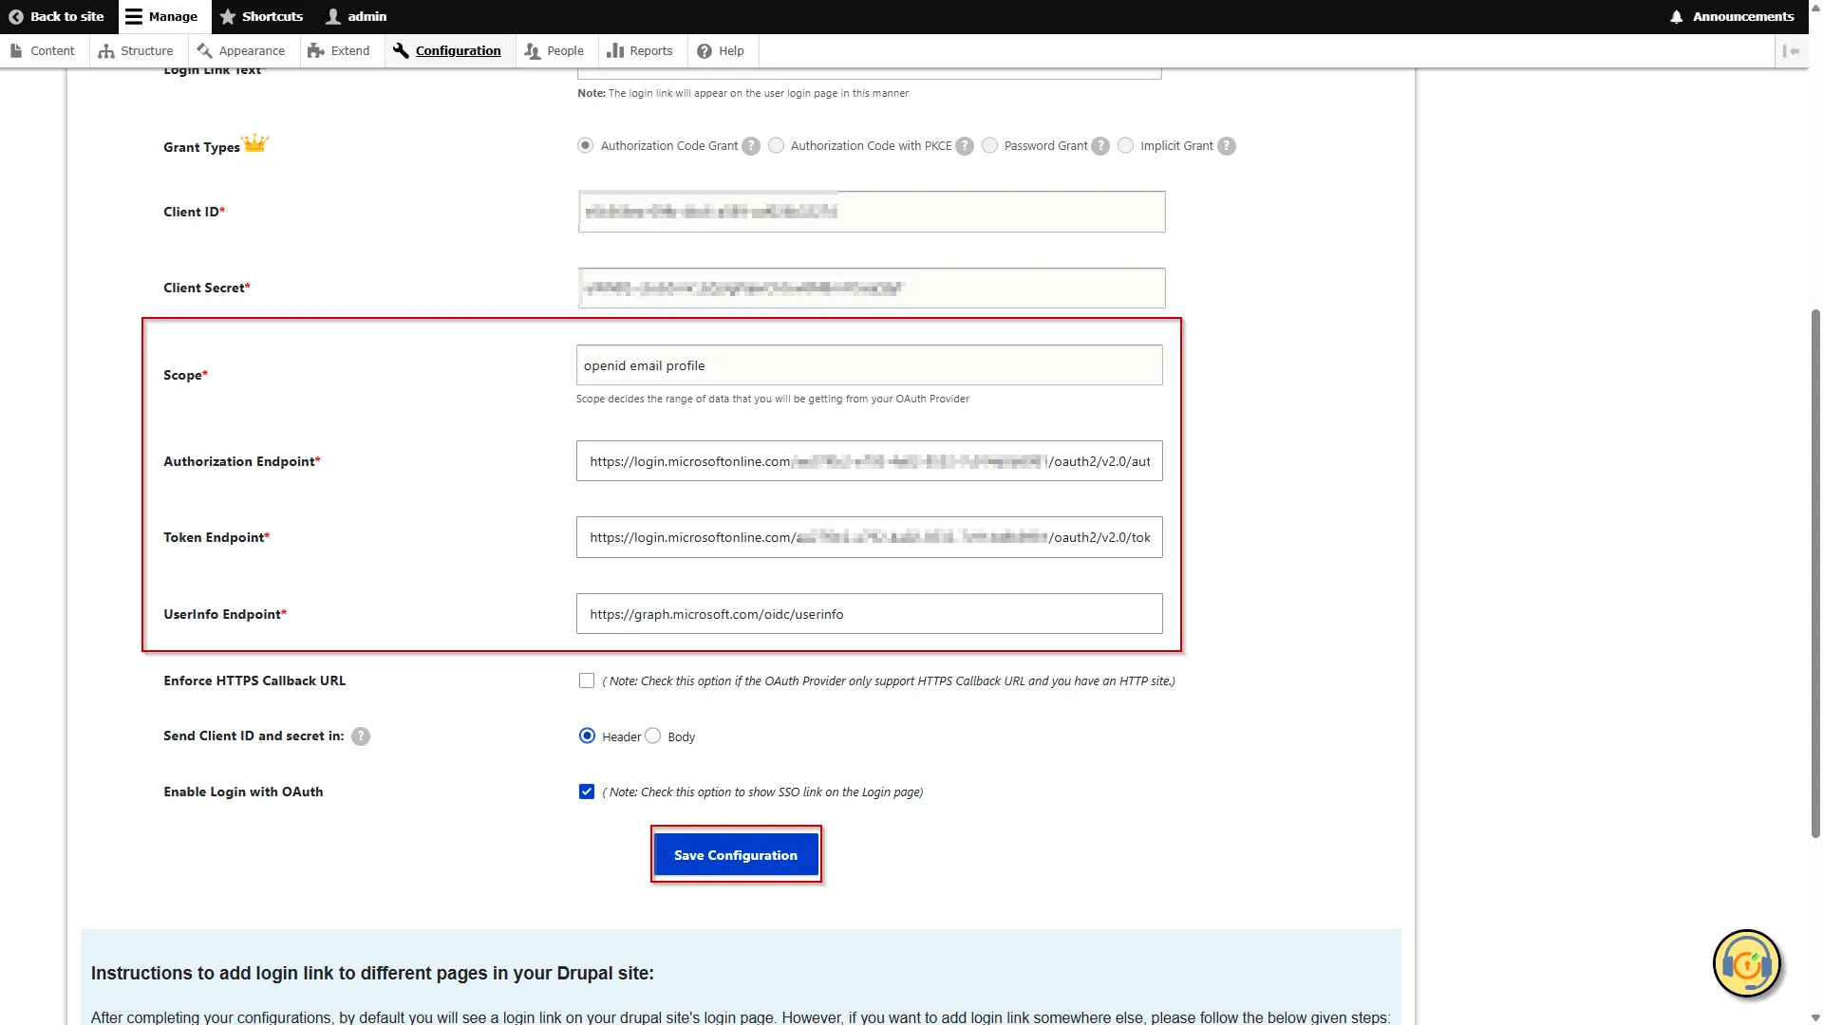Screen dimensions: 1823x1025
Task: Select Header for sending client credentials
Action: pos(588,736)
